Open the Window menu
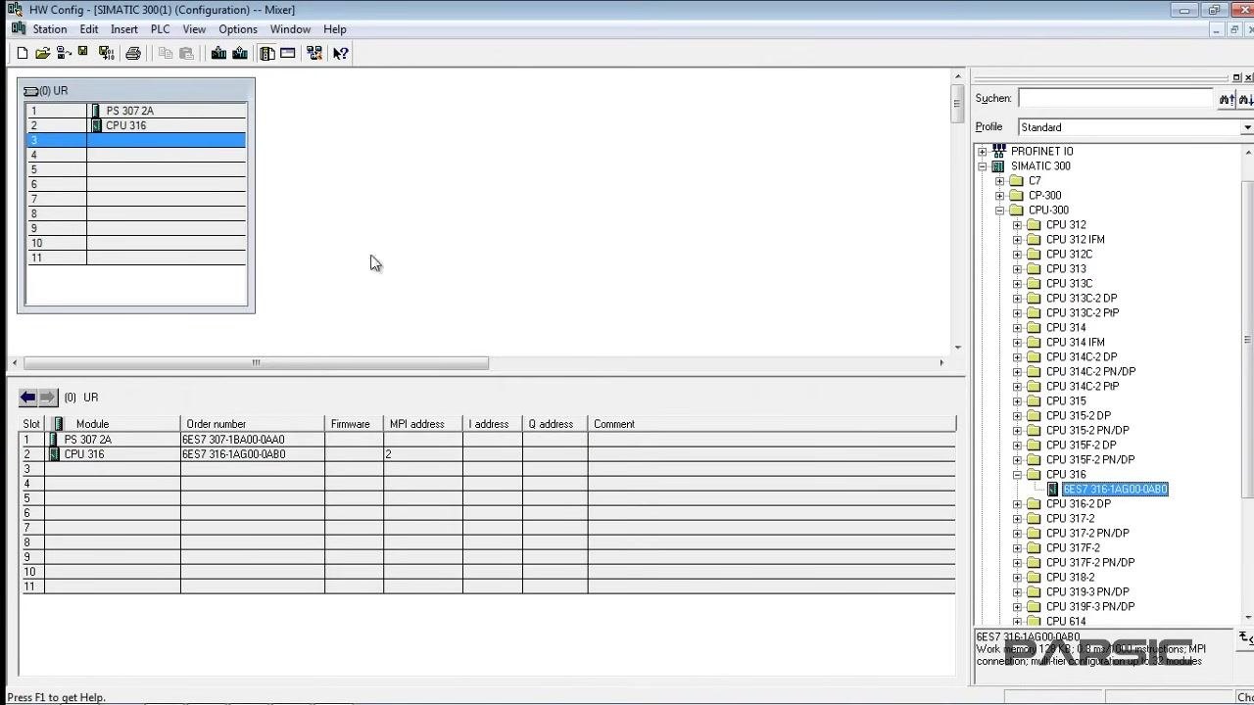Image resolution: width=1254 pixels, height=705 pixels. (x=290, y=29)
